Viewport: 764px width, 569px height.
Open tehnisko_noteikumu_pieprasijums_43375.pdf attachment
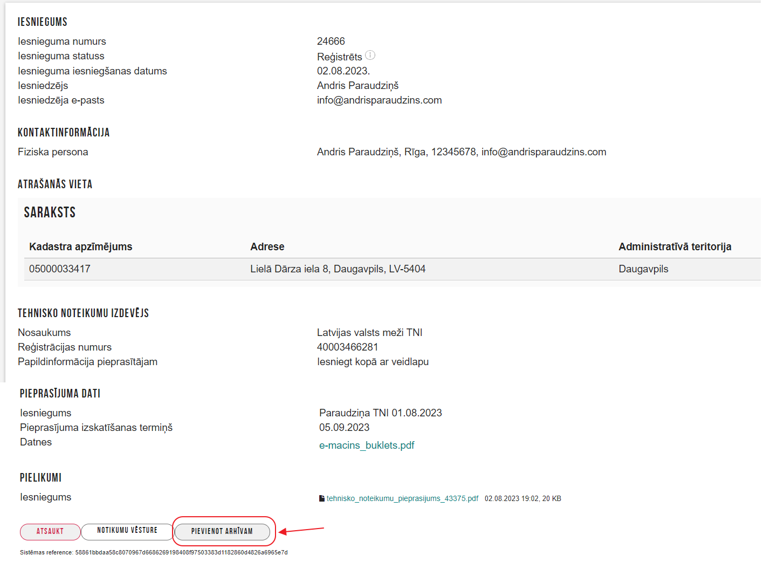[402, 498]
